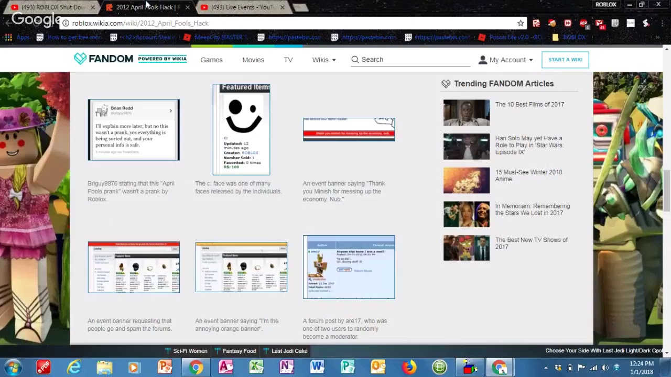Open the annoying orange banner thumbnail

click(241, 267)
